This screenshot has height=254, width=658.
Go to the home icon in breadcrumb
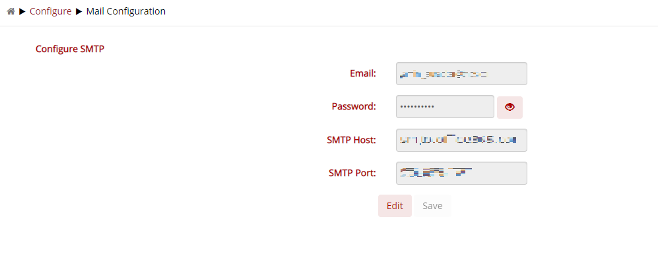tap(11, 12)
